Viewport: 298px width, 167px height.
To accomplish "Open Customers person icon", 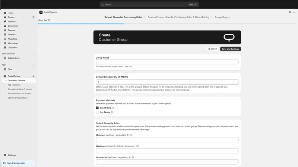I will tap(5, 26).
